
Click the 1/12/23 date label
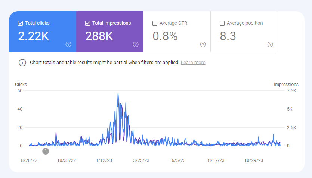click(104, 160)
